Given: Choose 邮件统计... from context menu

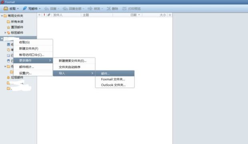Looking at the screenshot, I should point(33,67).
